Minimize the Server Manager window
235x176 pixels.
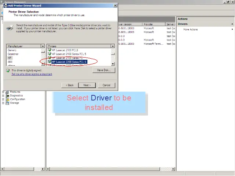(x=224, y=2)
